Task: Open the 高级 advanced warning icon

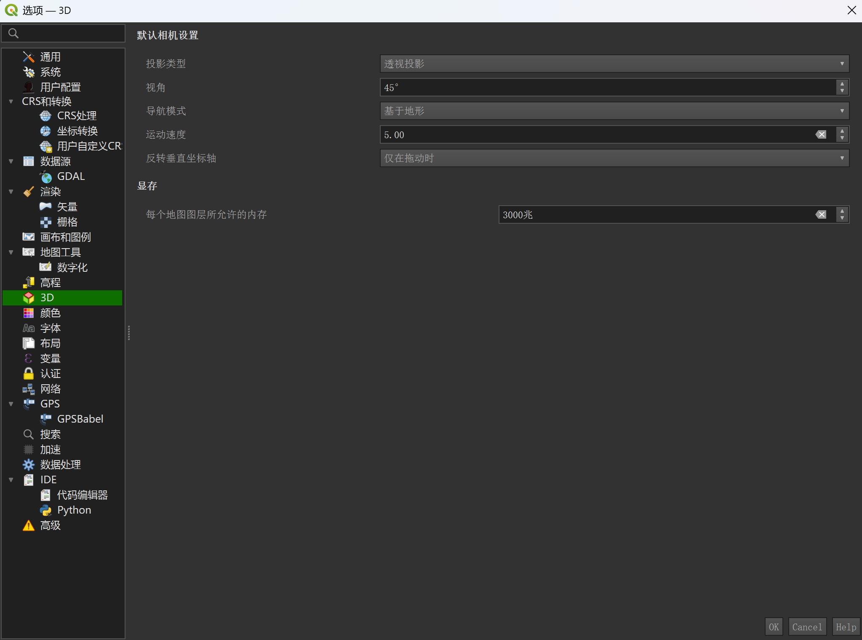Action: tap(29, 525)
